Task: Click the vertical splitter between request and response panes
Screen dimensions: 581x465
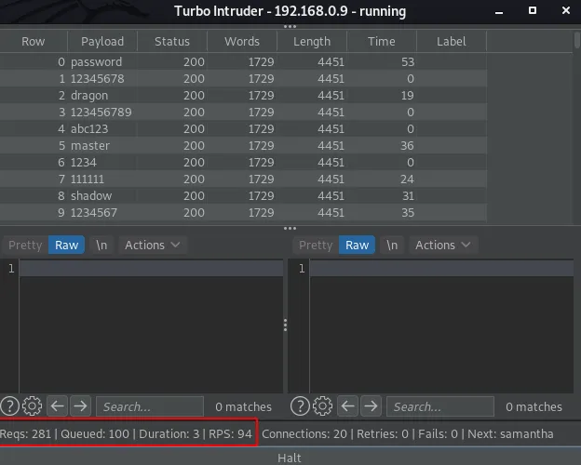Action: (x=285, y=325)
